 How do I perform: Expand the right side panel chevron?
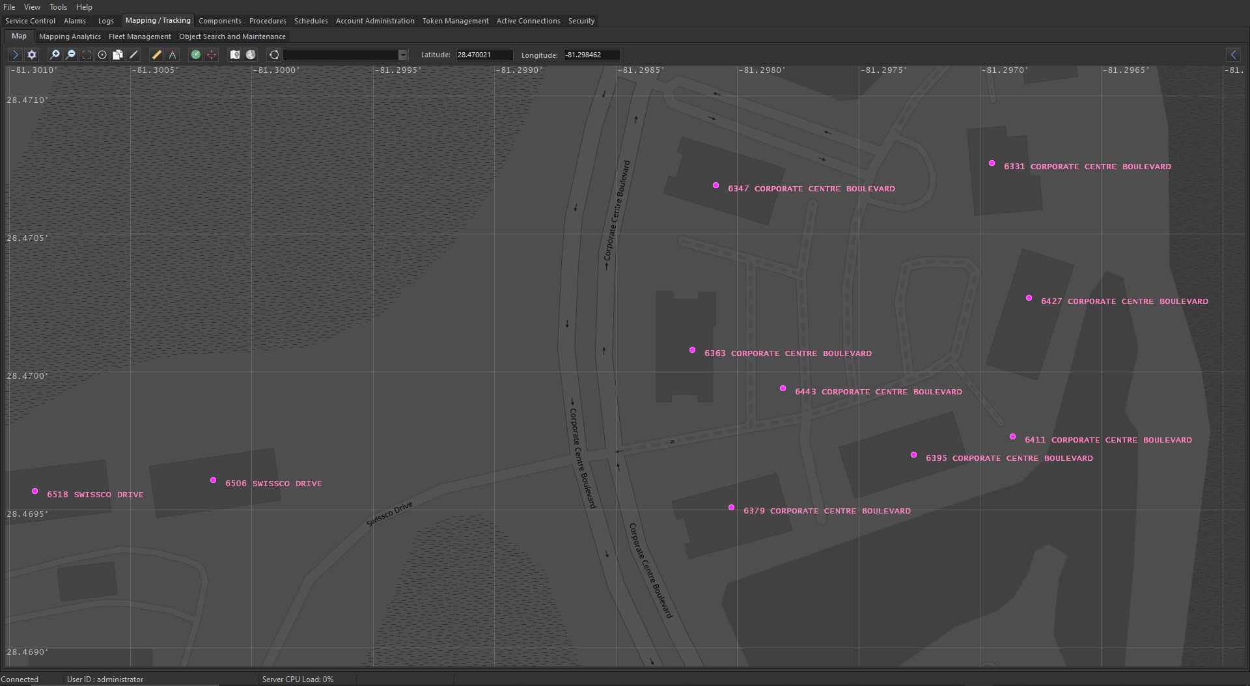(x=1234, y=55)
